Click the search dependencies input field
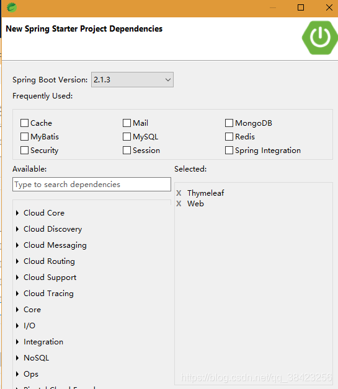This screenshot has width=338, height=389. tap(92, 185)
